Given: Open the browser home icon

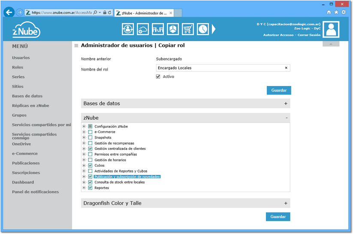Looking at the screenshot, I should click(329, 12).
